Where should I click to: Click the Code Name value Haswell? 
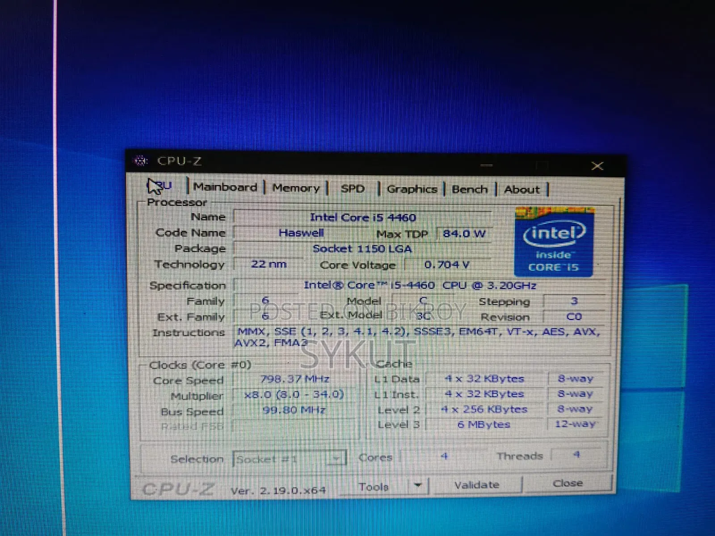[x=301, y=233]
